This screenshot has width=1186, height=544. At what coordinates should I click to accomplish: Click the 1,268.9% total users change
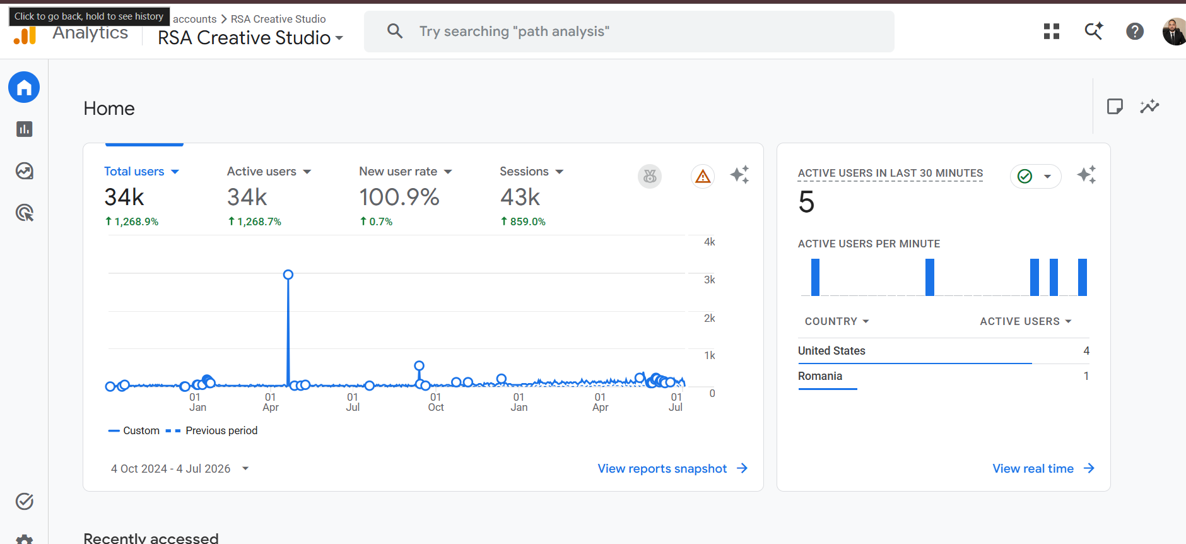(131, 222)
